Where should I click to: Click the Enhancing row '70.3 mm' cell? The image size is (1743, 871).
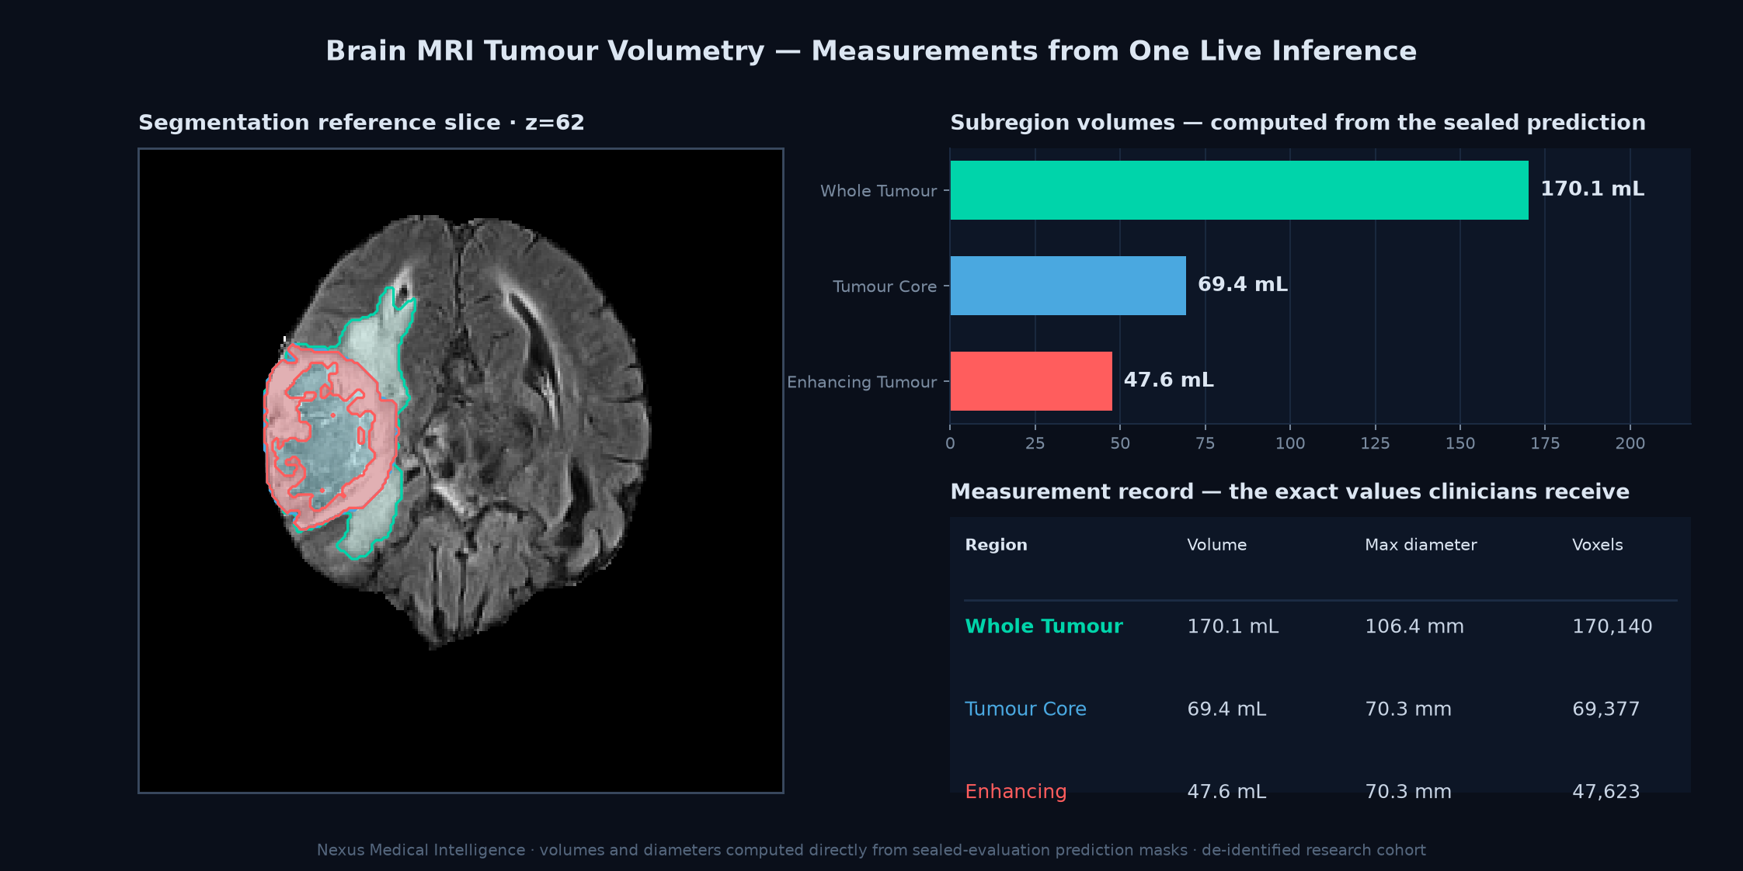[1408, 792]
